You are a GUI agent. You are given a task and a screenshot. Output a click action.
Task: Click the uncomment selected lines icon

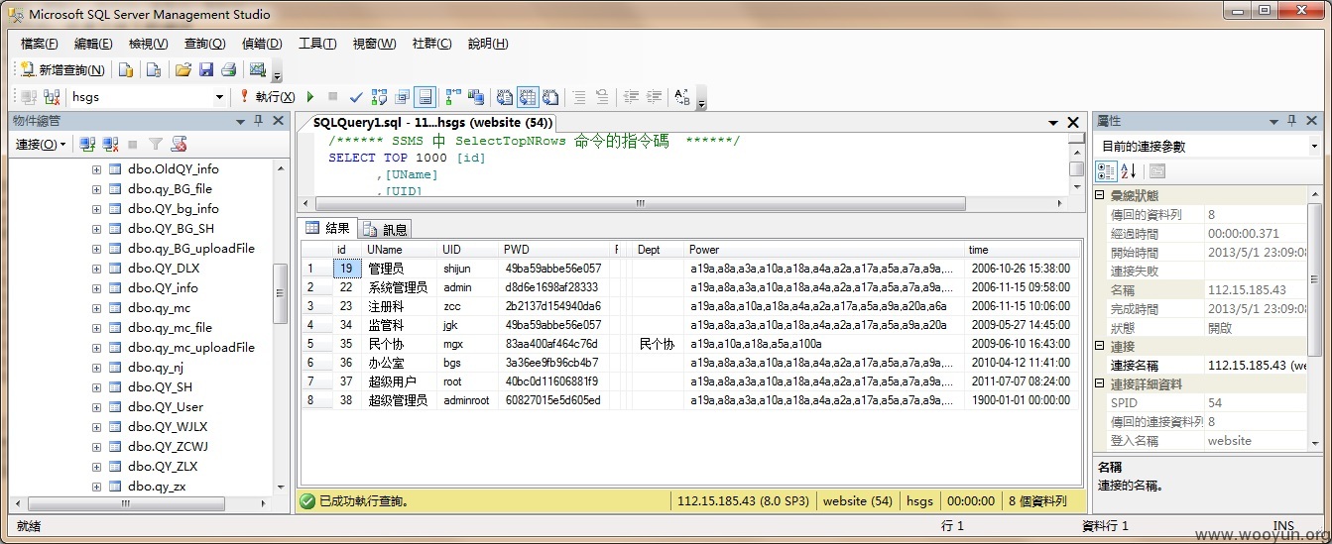click(x=602, y=97)
